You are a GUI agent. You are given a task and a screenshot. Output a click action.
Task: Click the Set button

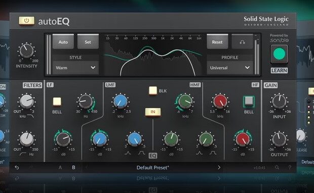[88, 42]
